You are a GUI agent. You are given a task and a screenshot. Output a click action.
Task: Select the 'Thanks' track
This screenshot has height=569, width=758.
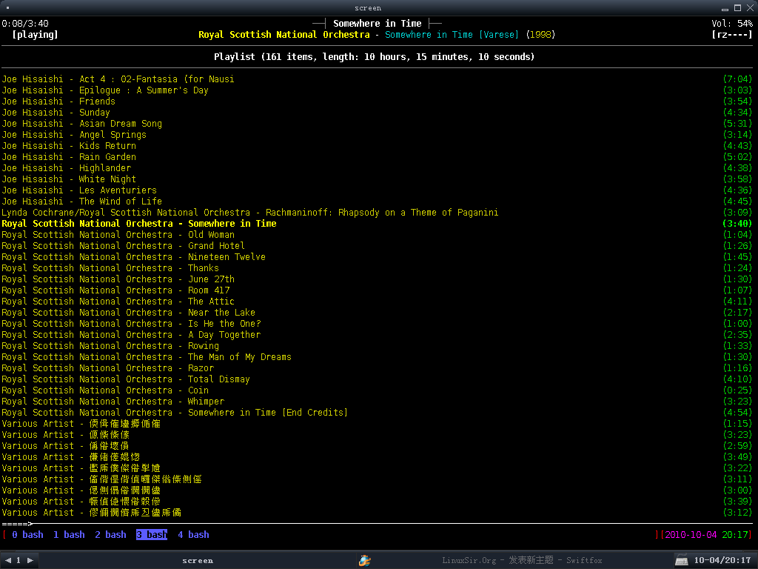coord(377,268)
